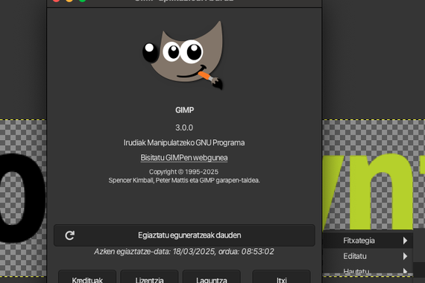Click the Azken egiaztatze-data timestamp text
The width and height of the screenshot is (425, 283).
(x=184, y=252)
